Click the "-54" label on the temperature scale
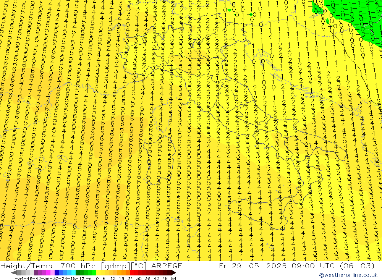Screen dimensions: 382x280 tap(19, 278)
